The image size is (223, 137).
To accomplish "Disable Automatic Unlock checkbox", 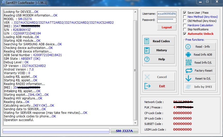I will (x=185, y=34).
